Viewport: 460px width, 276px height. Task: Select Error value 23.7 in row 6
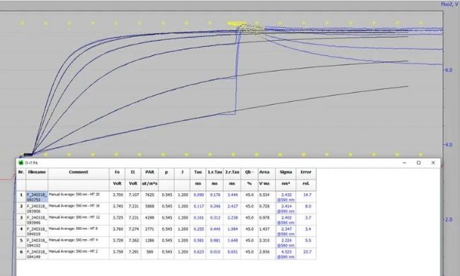point(307,252)
